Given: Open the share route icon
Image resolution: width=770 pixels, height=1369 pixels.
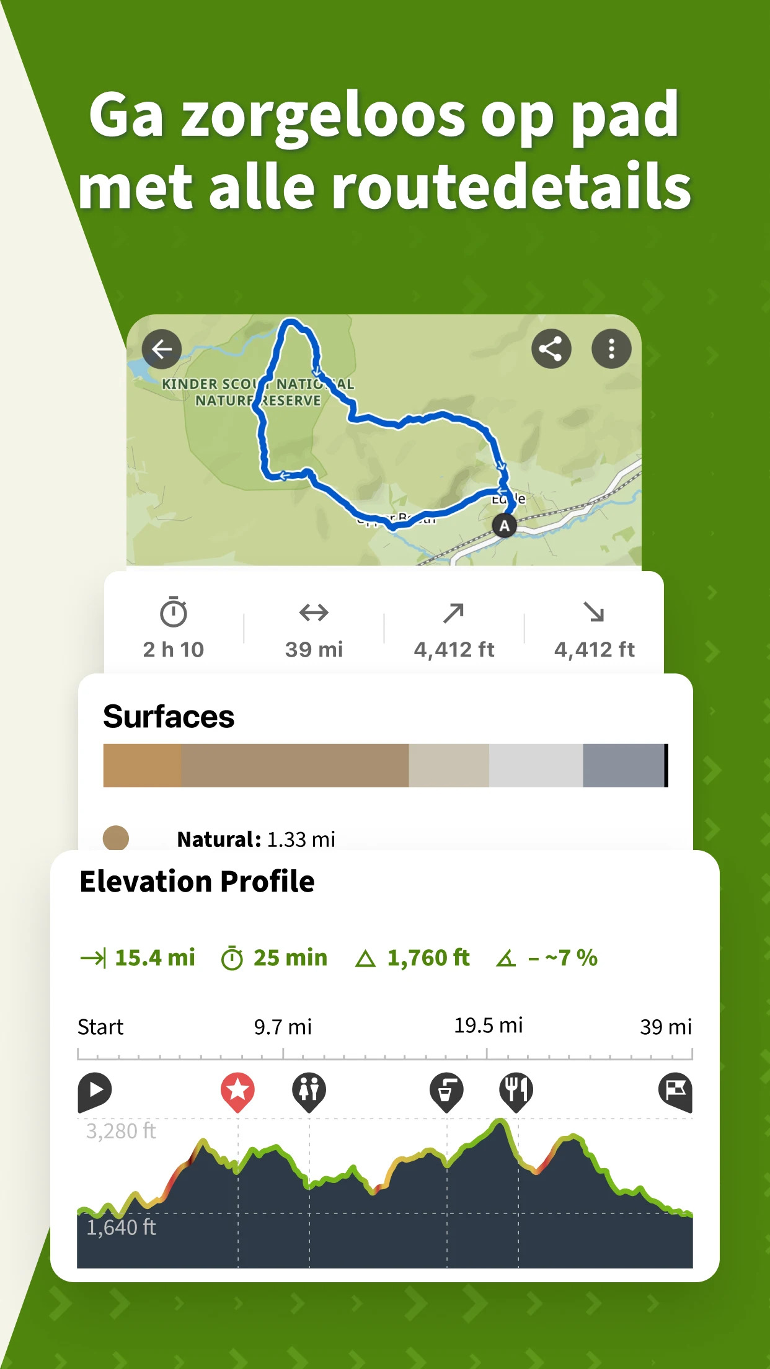Looking at the screenshot, I should [x=551, y=349].
